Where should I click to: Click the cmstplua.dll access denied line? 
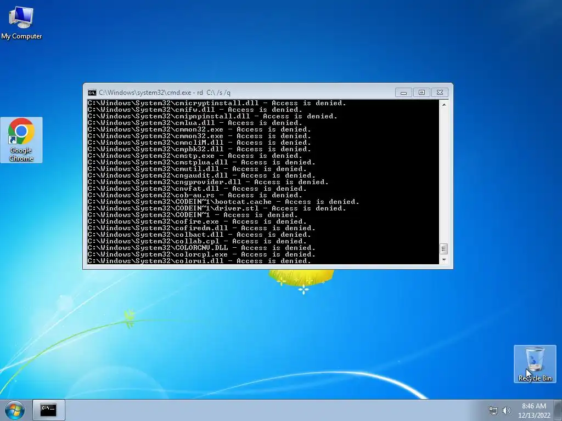pyautogui.click(x=201, y=162)
